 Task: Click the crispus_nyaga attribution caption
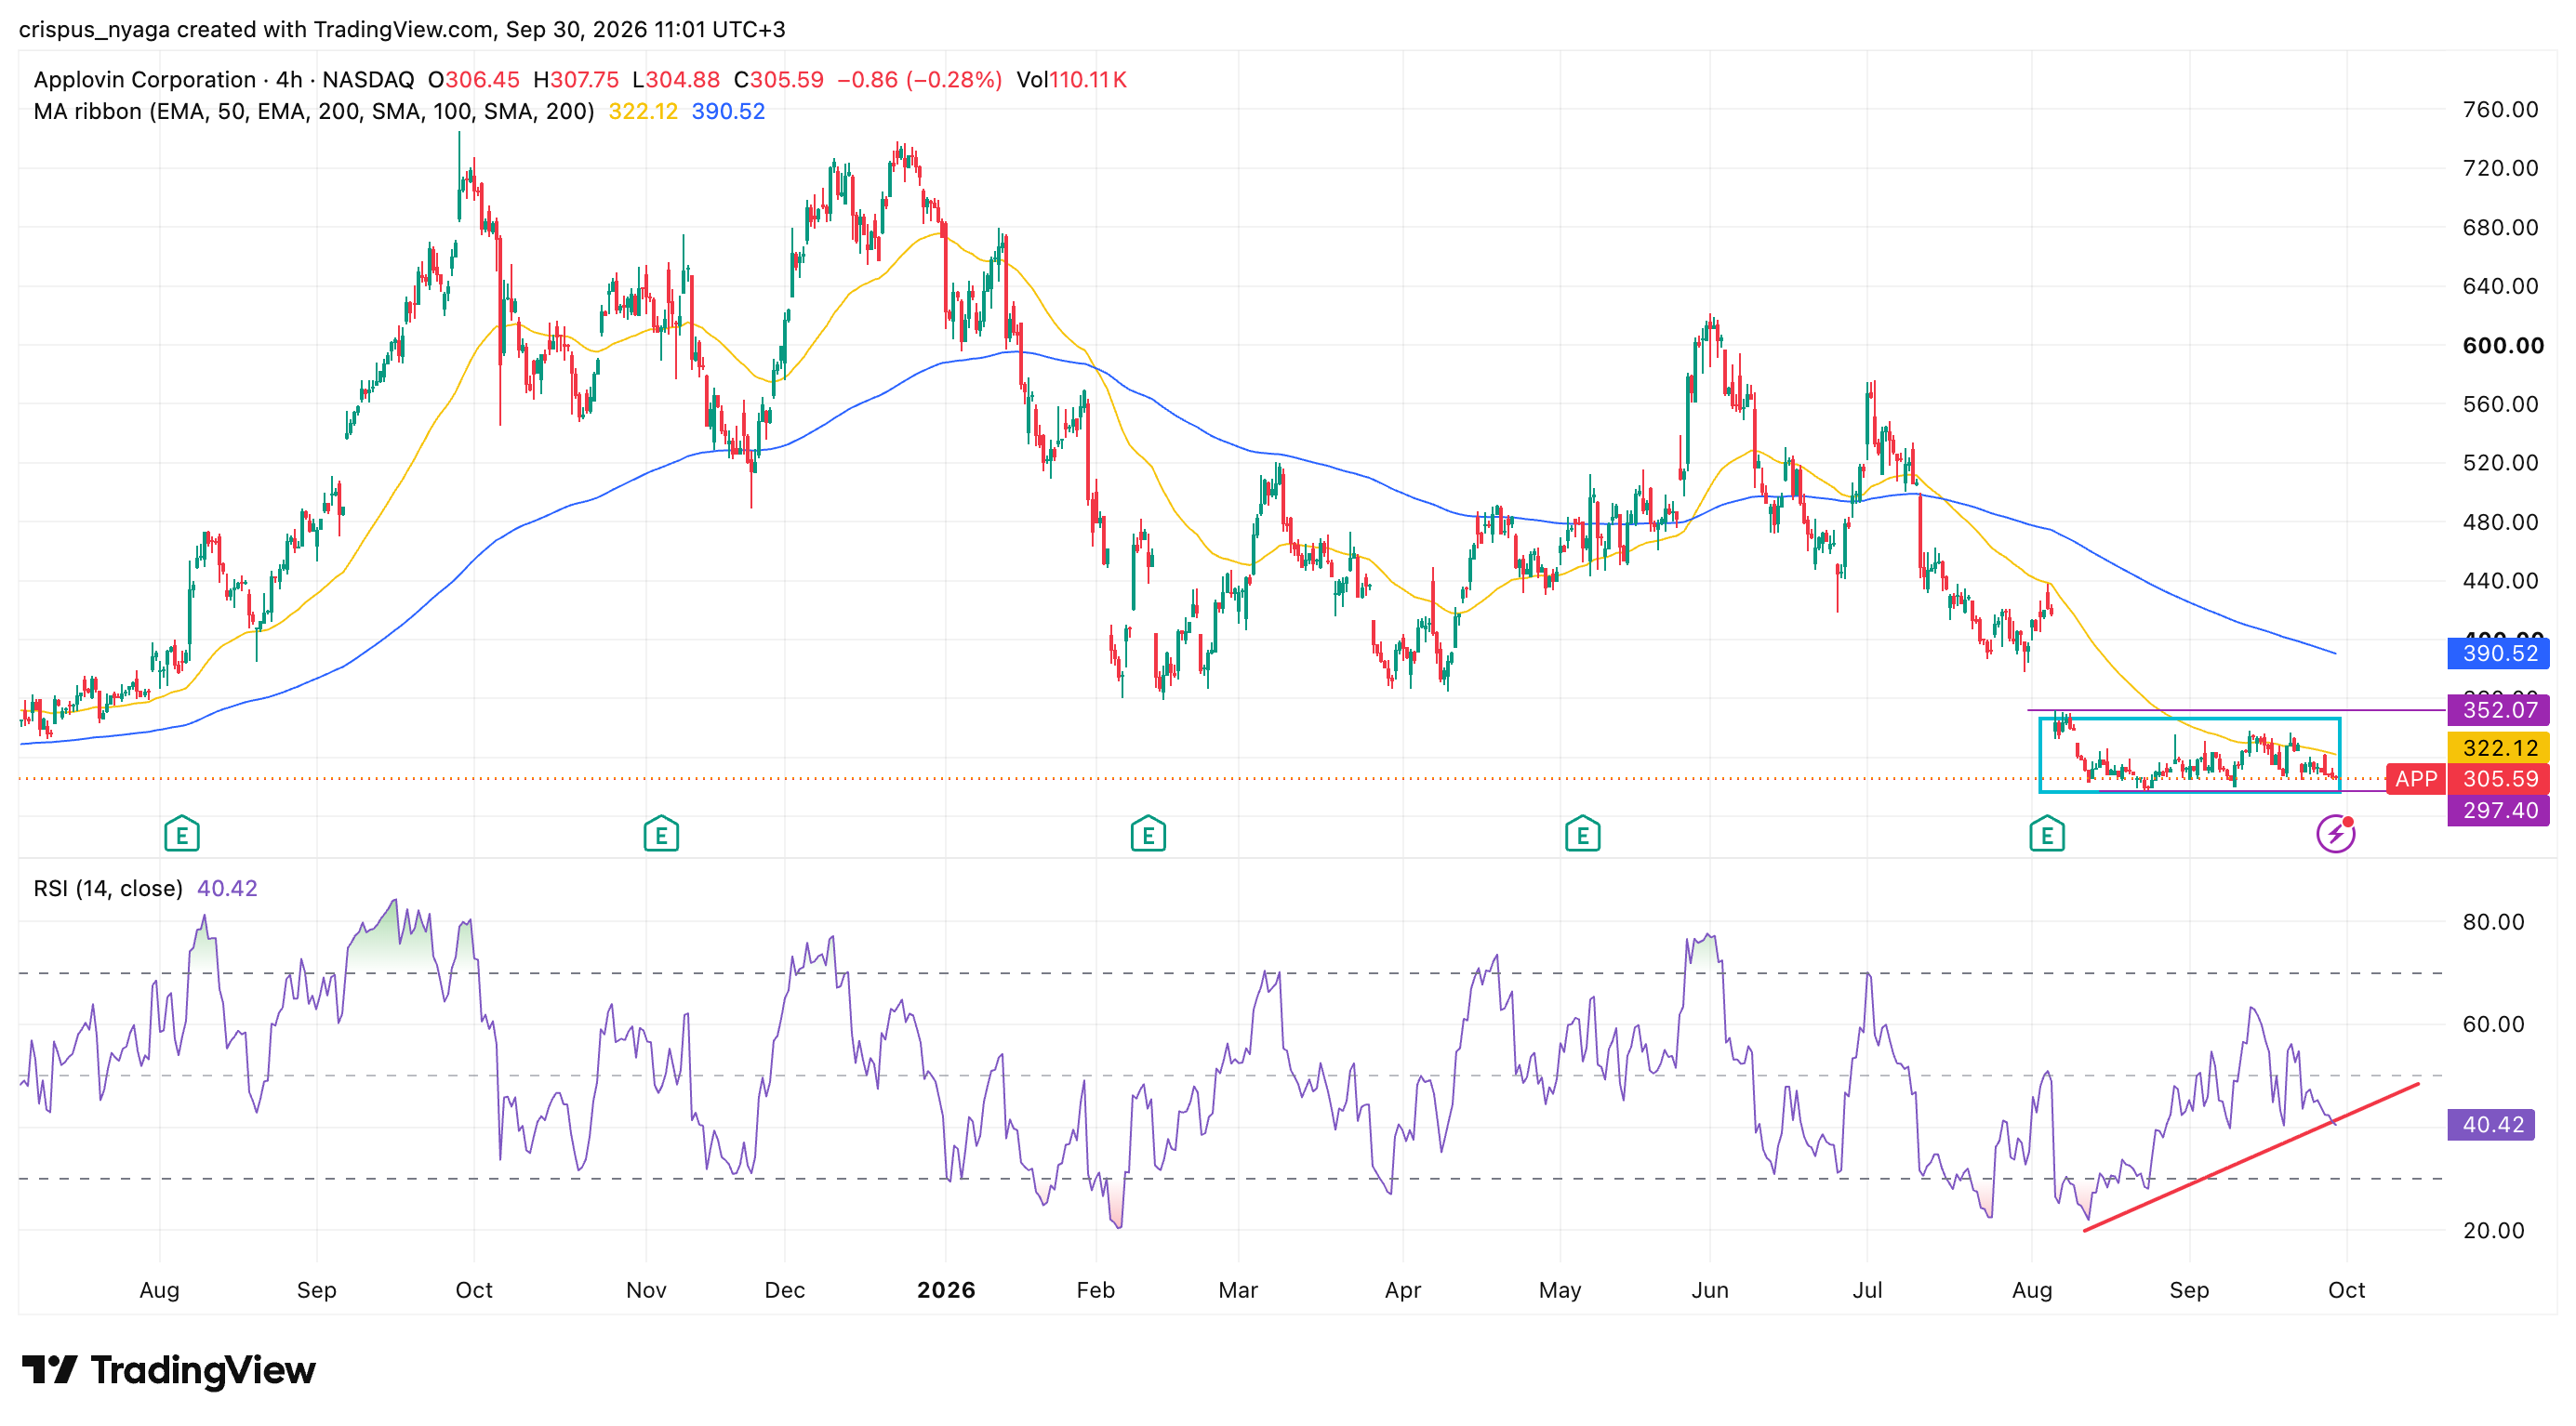[402, 29]
